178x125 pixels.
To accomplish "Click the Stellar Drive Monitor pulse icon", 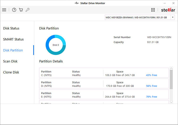I will (x=77, y=3).
